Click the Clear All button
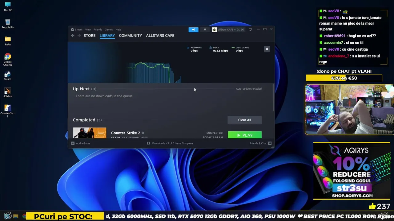Screen dimensions: 394x221 point(244,120)
